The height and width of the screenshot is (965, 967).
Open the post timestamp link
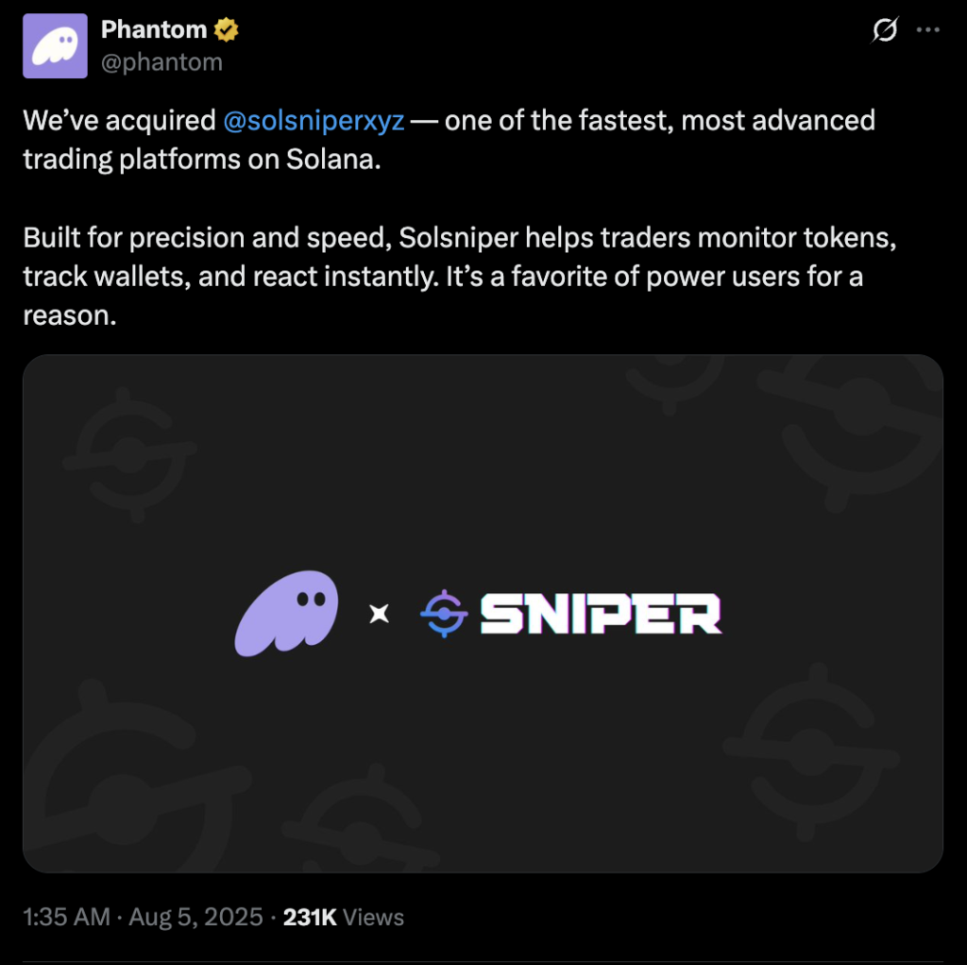click(65, 916)
